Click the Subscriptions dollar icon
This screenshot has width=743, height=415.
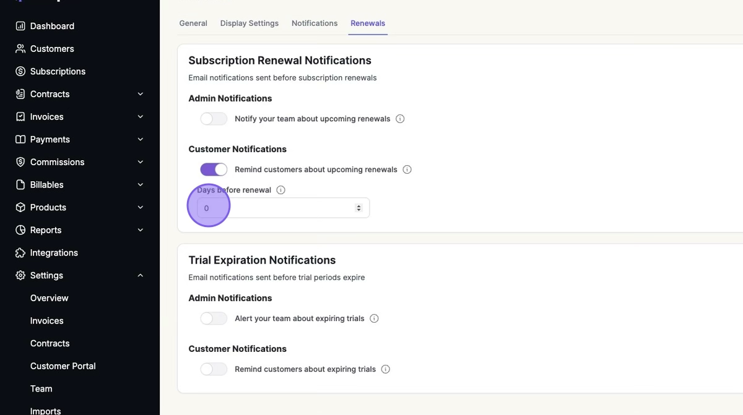click(x=20, y=71)
